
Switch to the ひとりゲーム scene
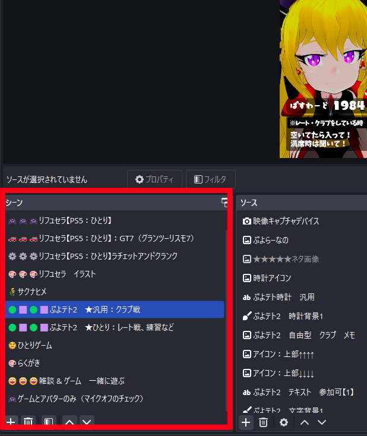(x=34, y=345)
